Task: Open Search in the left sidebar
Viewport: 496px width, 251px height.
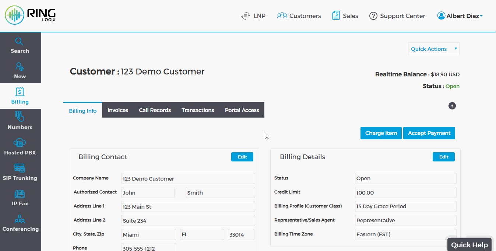Action: pos(20,45)
